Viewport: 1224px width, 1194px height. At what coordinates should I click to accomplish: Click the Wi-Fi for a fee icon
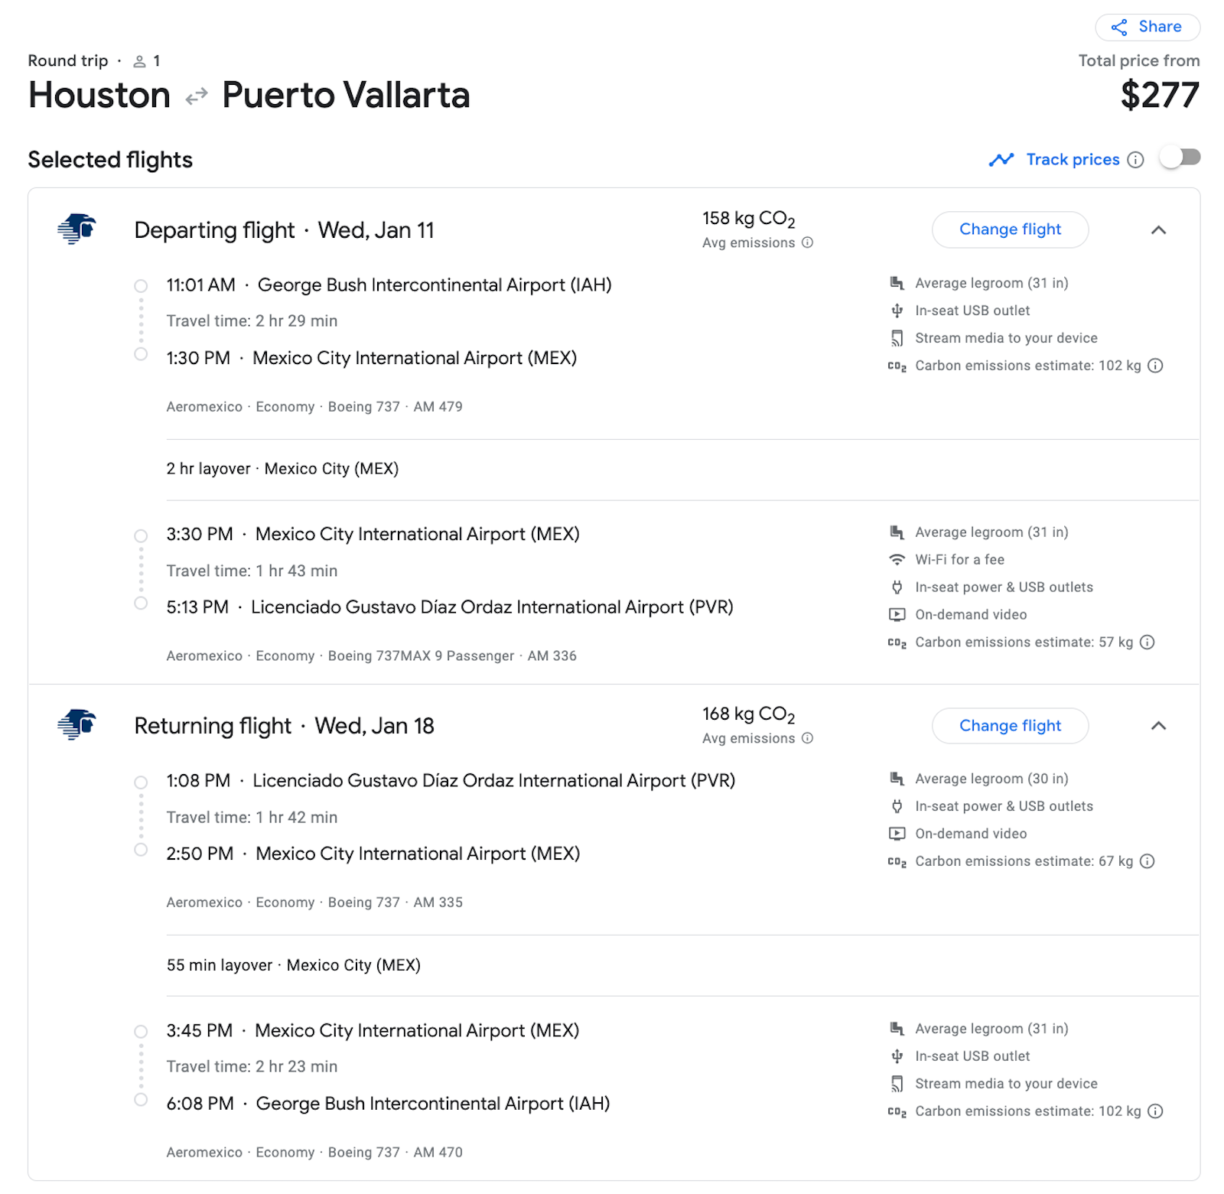(x=897, y=559)
